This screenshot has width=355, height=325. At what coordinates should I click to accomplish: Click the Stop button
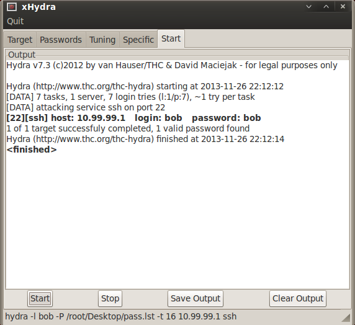tap(110, 298)
